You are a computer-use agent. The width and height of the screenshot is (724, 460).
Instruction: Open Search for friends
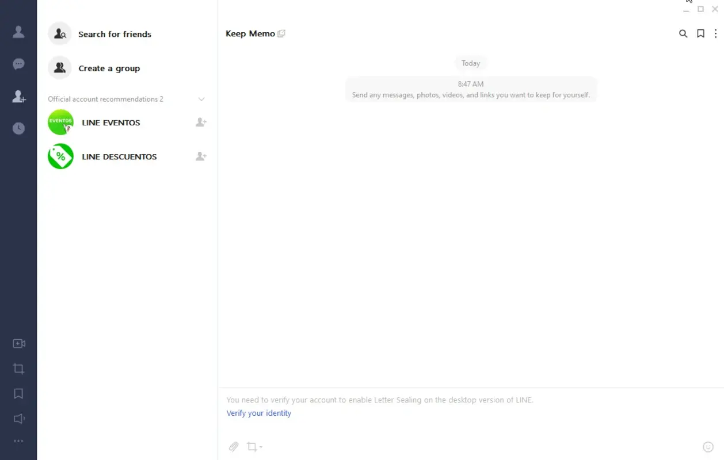[115, 34]
